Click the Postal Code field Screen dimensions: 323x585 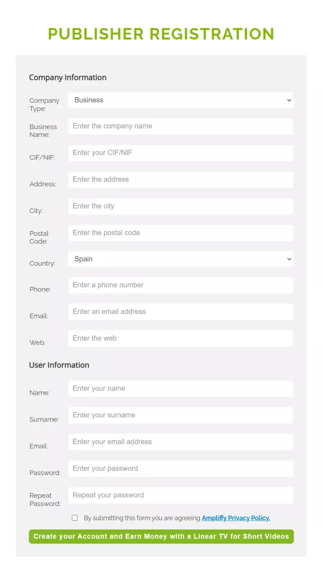pos(180,233)
